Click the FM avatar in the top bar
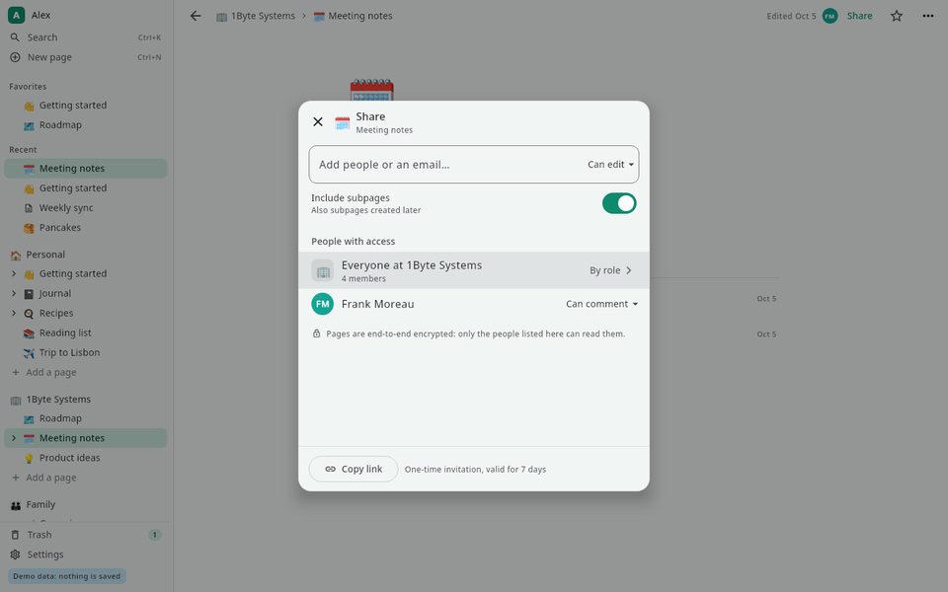Image resolution: width=948 pixels, height=592 pixels. (829, 16)
